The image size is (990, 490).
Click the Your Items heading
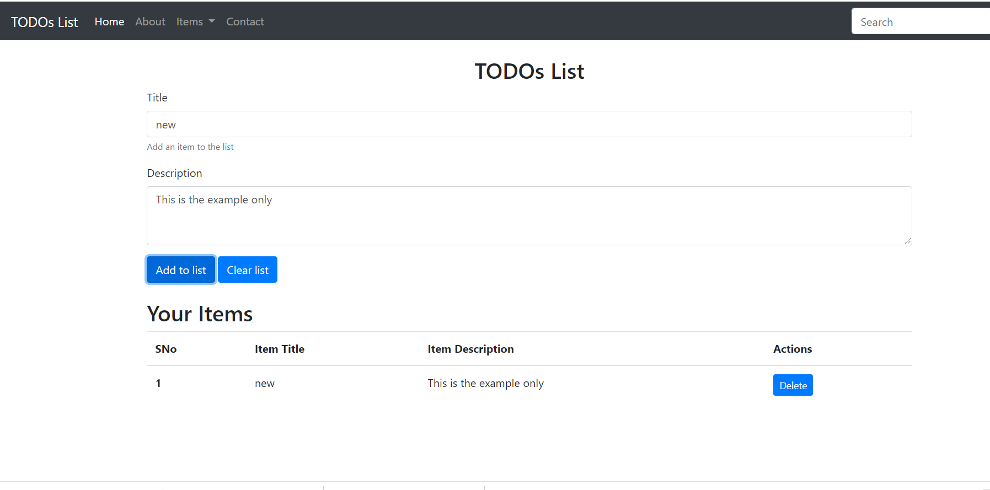pyautogui.click(x=200, y=314)
